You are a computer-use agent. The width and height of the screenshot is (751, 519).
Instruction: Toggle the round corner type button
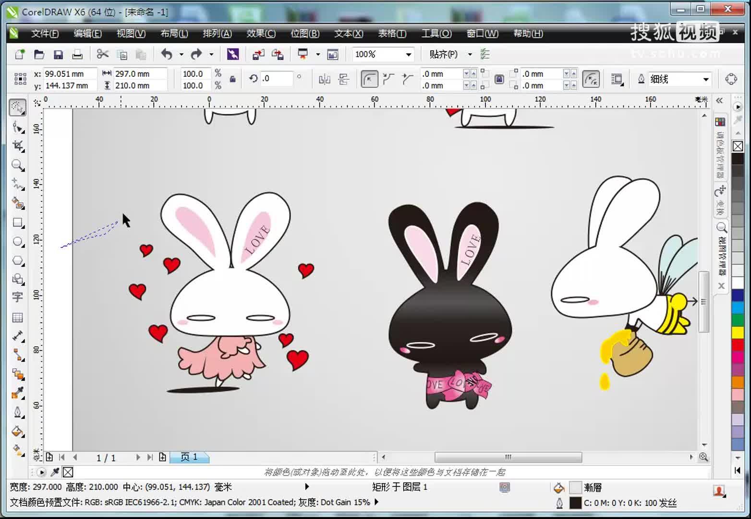pyautogui.click(x=369, y=79)
